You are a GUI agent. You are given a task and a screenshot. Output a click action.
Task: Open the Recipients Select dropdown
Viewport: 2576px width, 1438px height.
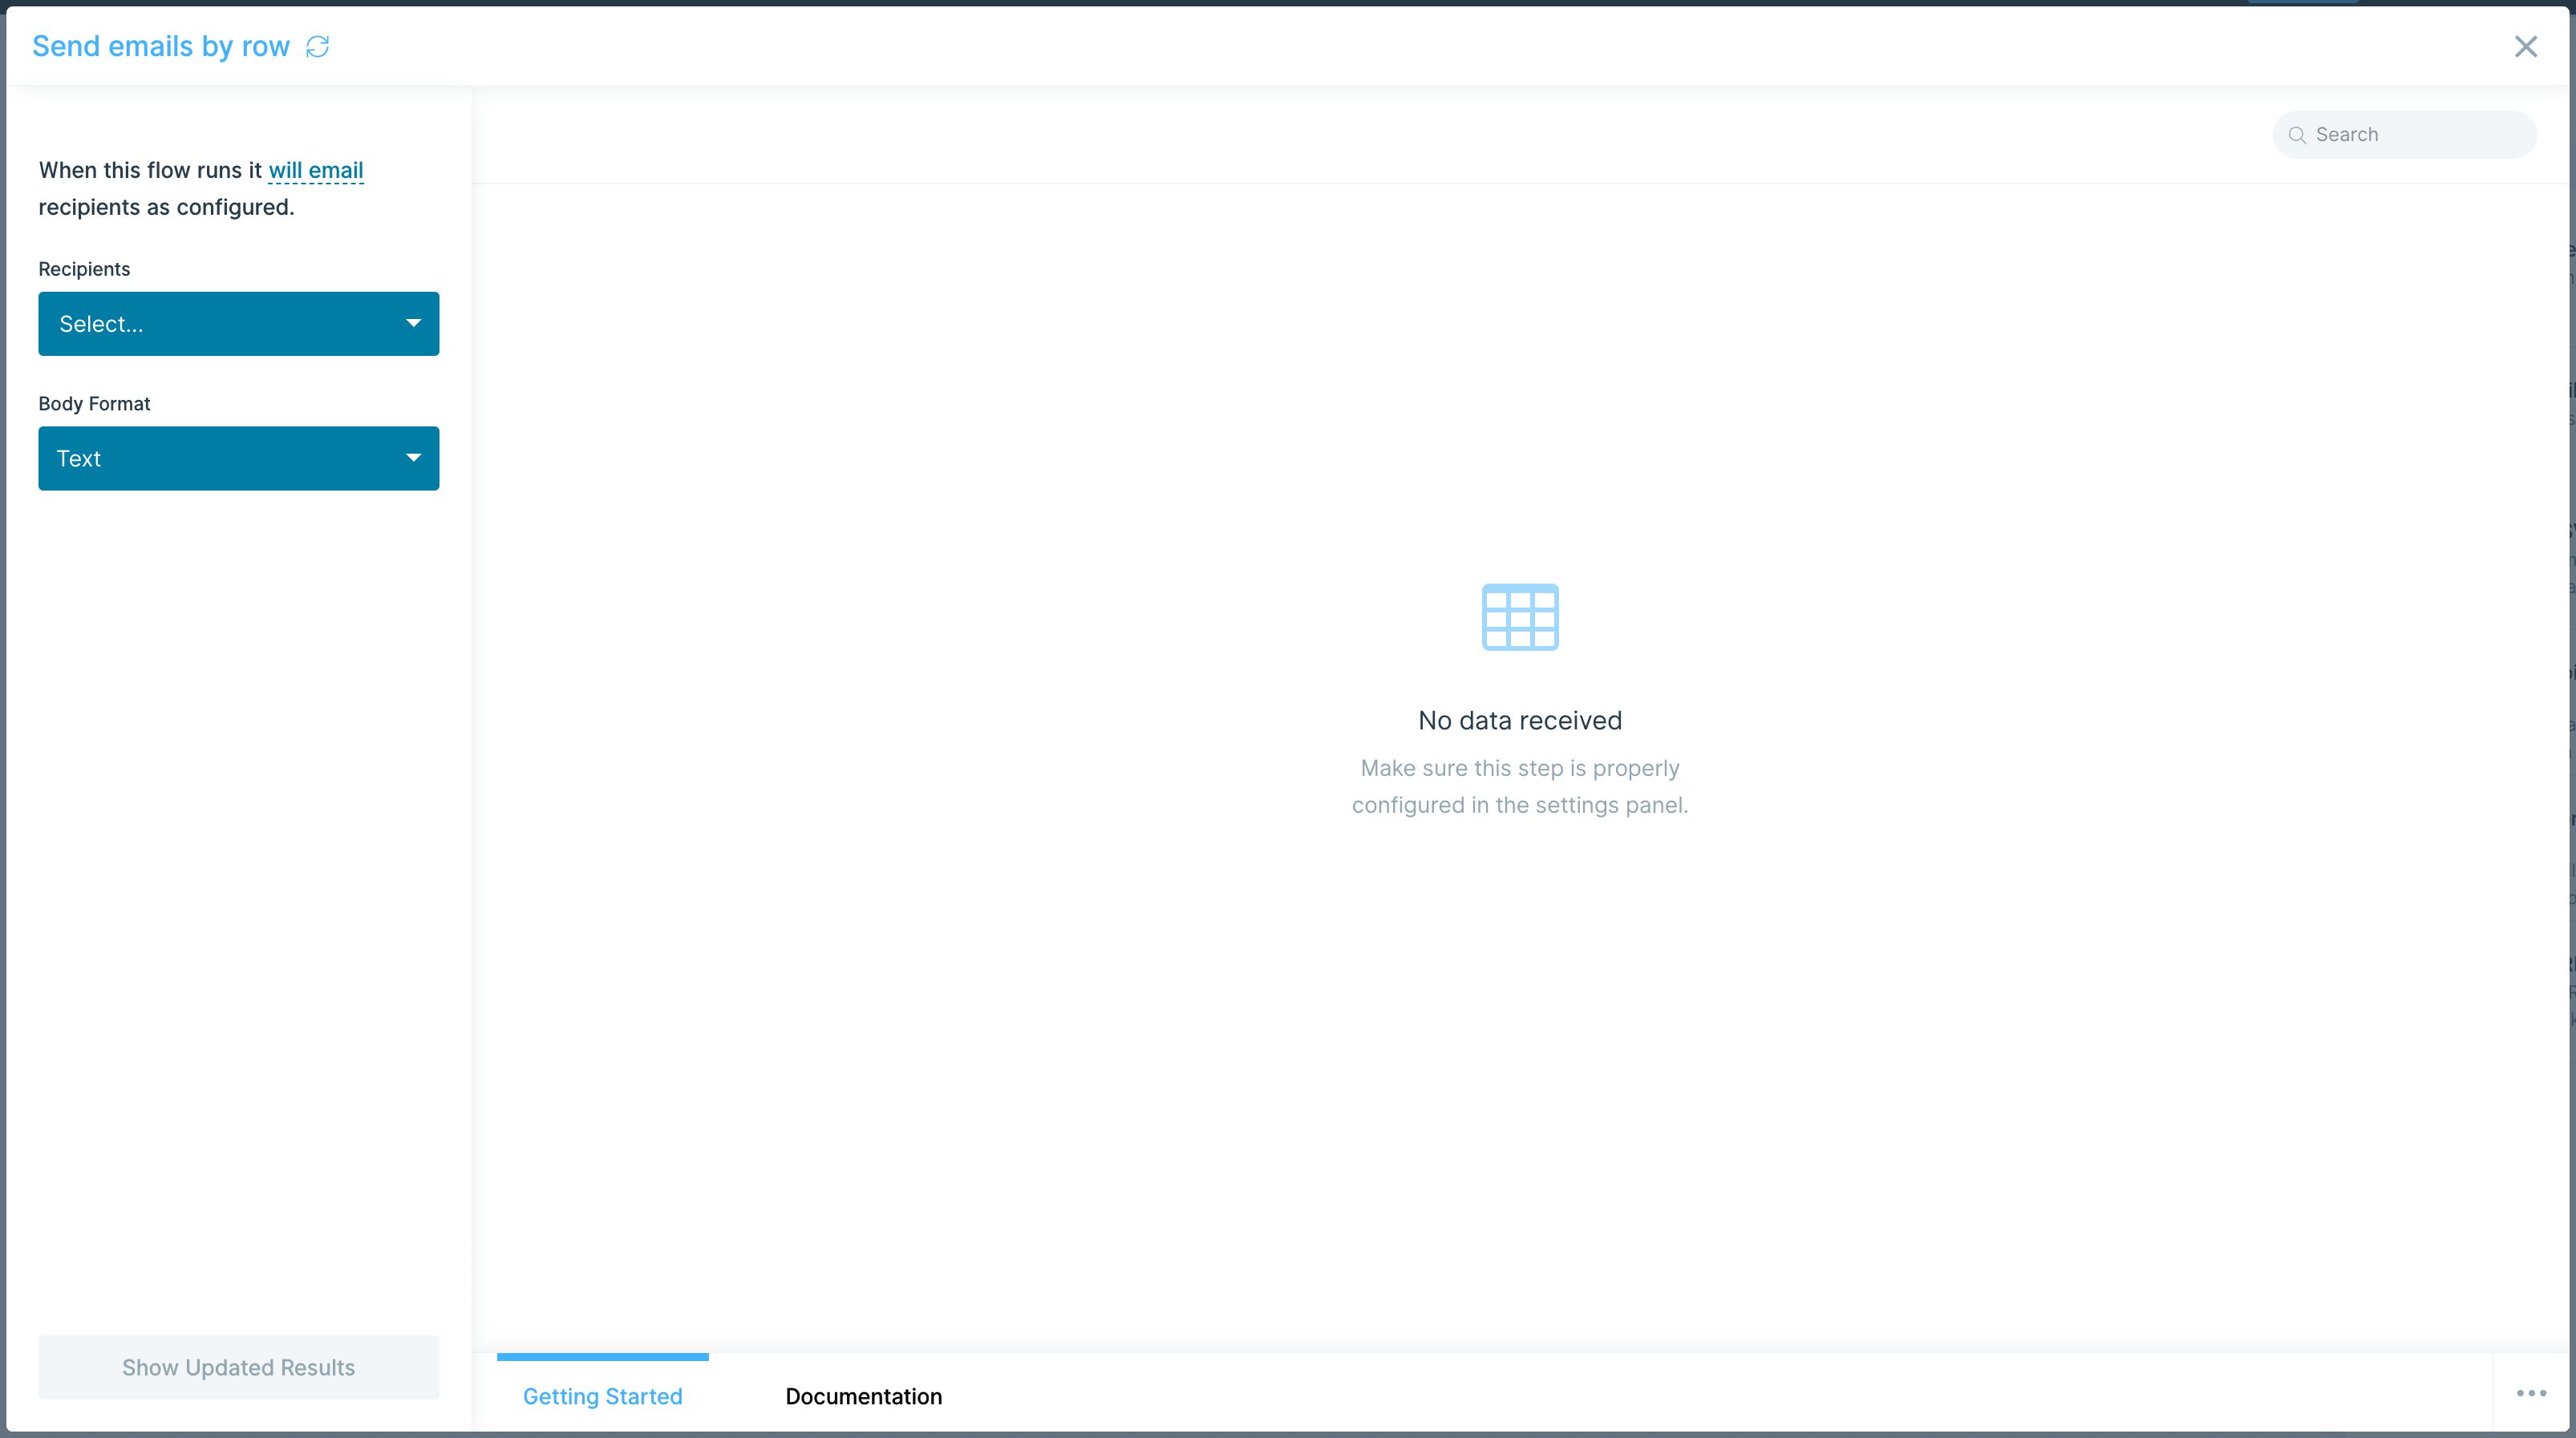coord(239,324)
